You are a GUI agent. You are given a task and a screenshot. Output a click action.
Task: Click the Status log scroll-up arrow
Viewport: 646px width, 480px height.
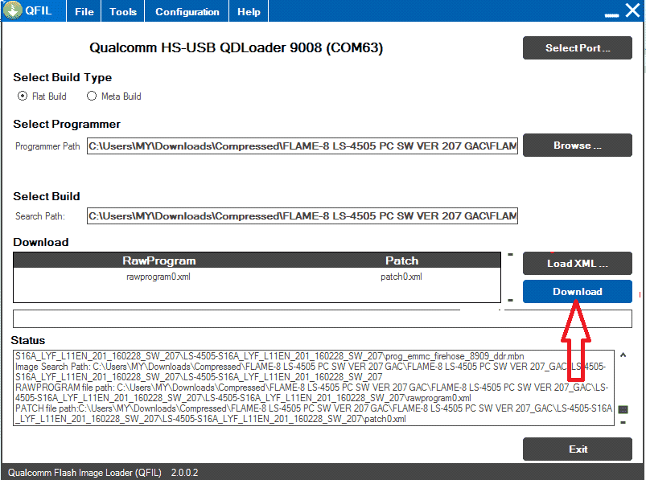[x=623, y=355]
